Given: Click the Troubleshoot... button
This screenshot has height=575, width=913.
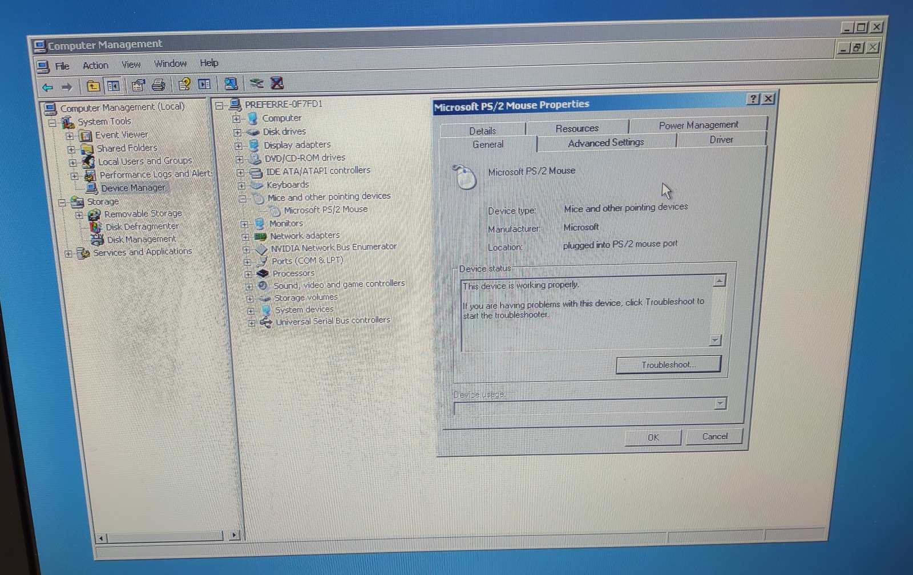Looking at the screenshot, I should pyautogui.click(x=668, y=365).
